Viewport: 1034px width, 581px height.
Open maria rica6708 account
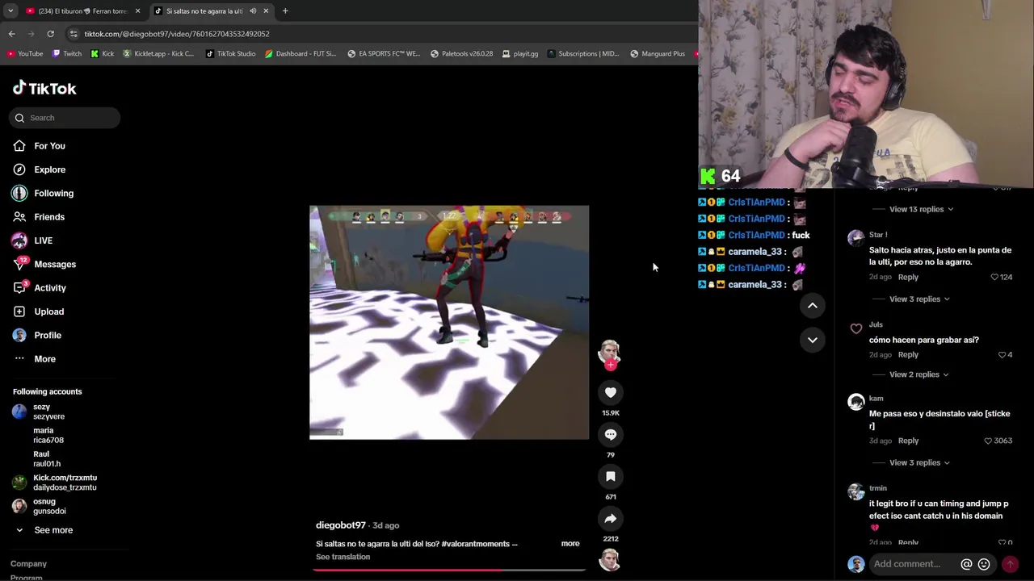click(x=48, y=435)
